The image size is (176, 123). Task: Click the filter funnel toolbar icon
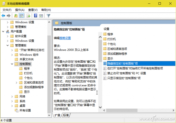[x=48, y=16]
